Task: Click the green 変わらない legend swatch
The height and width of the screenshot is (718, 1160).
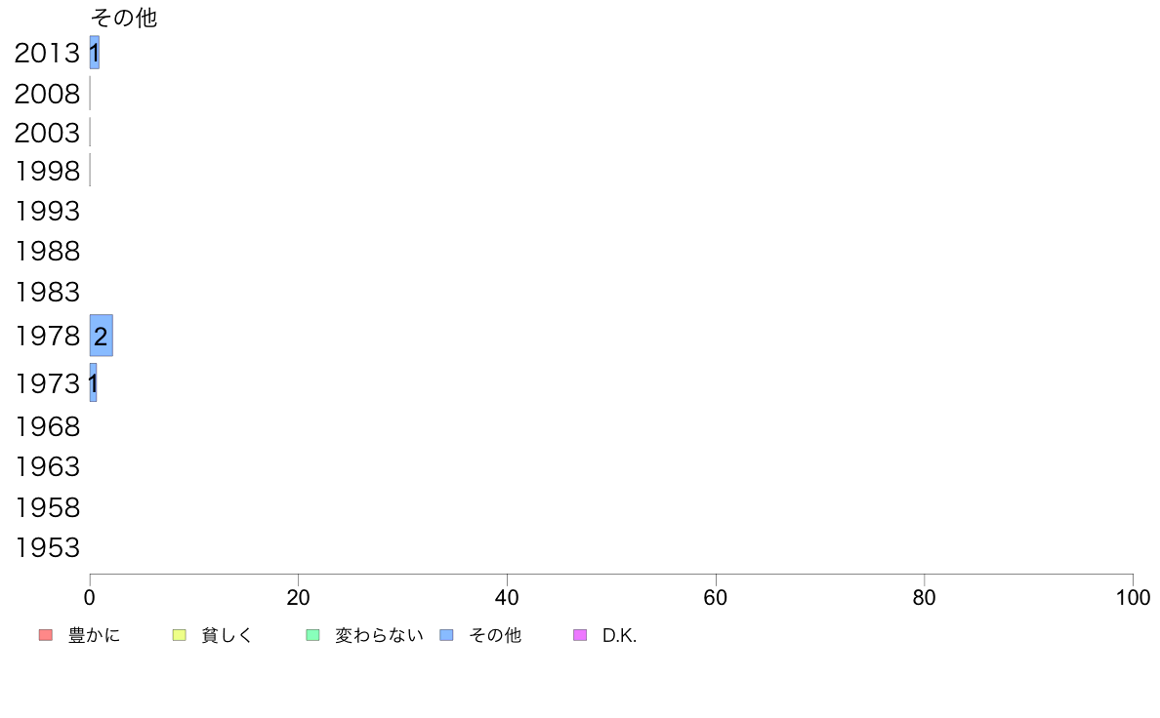Action: coord(312,635)
